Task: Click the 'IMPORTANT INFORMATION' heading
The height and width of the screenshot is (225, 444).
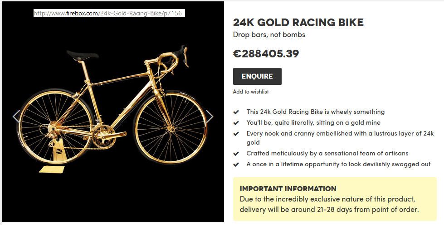Action: pyautogui.click(x=288, y=189)
